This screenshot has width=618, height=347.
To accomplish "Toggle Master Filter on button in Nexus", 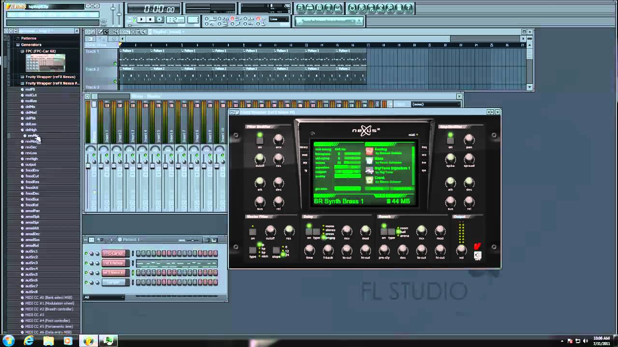I will point(253,232).
